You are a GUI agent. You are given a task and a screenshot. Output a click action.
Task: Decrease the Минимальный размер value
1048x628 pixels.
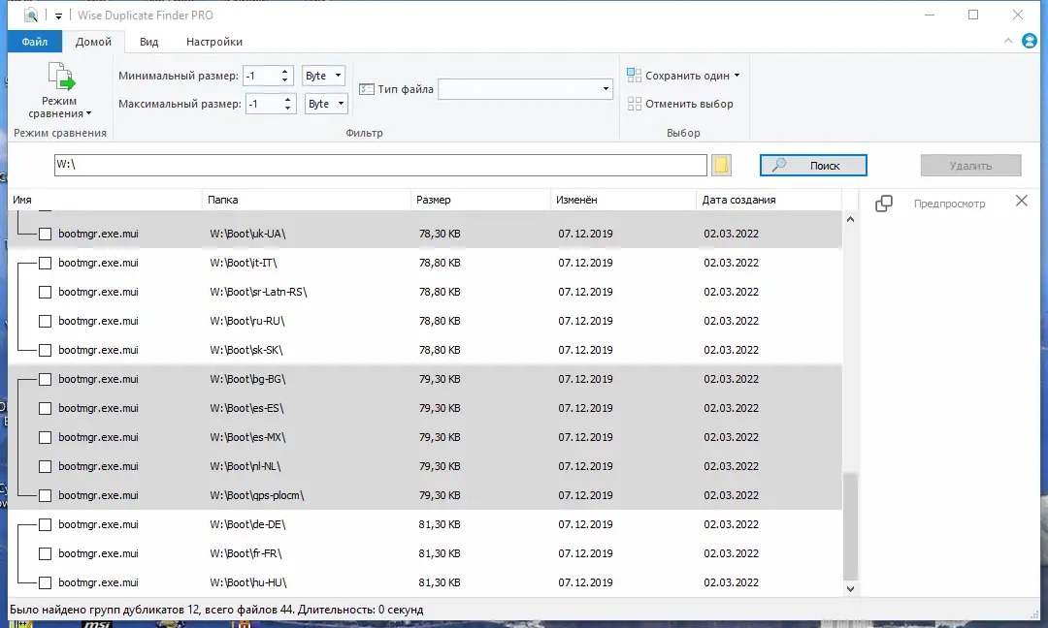285,80
